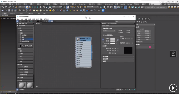Click the Render Setup teapot icon

pyautogui.click(x=129, y=7)
